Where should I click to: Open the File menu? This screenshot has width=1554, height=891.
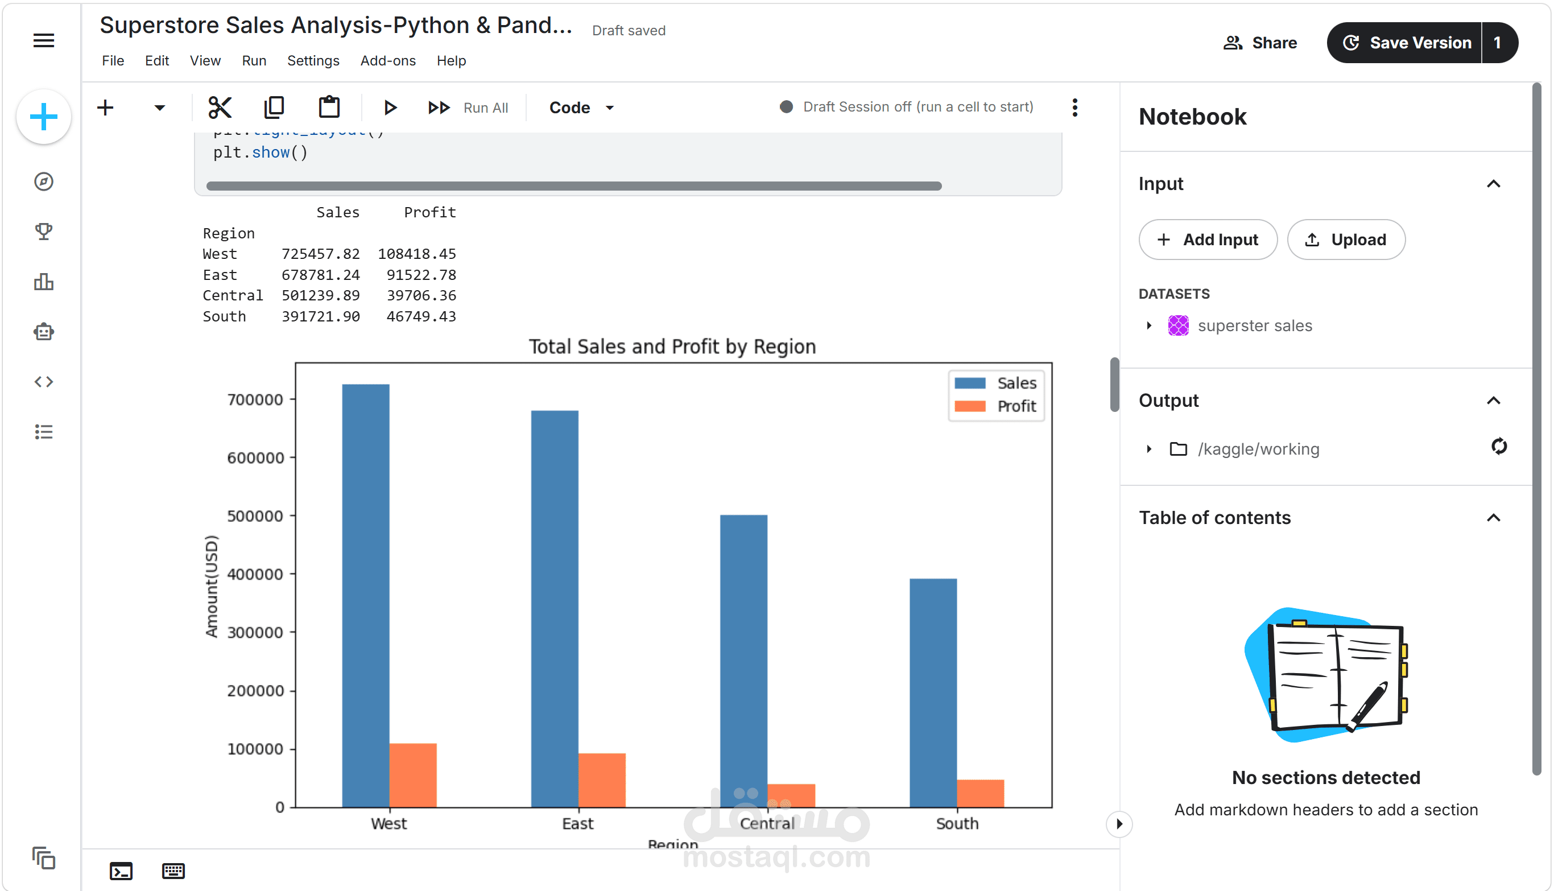coord(113,60)
